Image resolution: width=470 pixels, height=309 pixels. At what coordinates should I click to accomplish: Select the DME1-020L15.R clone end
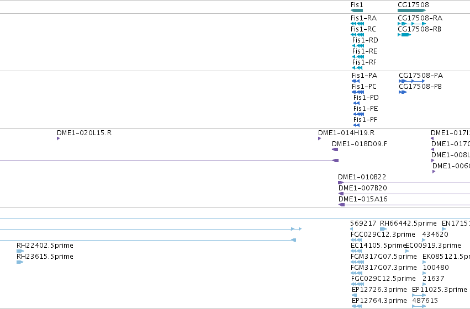(85, 133)
